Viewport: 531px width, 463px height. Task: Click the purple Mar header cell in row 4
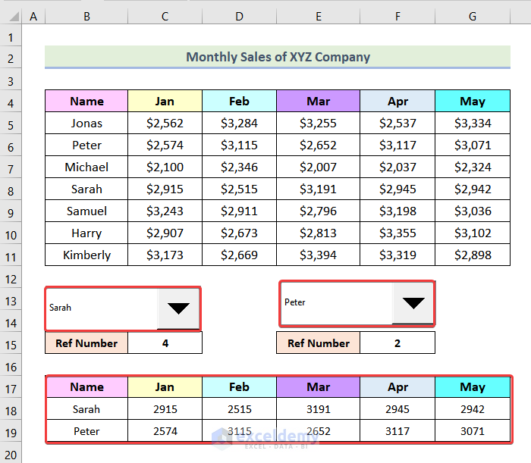[x=319, y=101]
